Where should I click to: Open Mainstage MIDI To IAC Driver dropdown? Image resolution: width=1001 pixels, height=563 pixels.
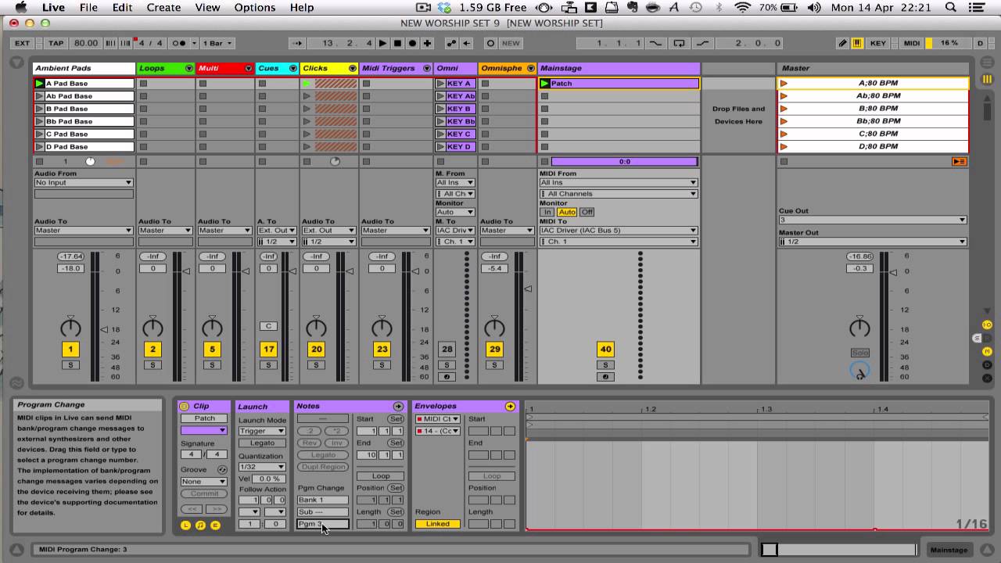(x=618, y=231)
